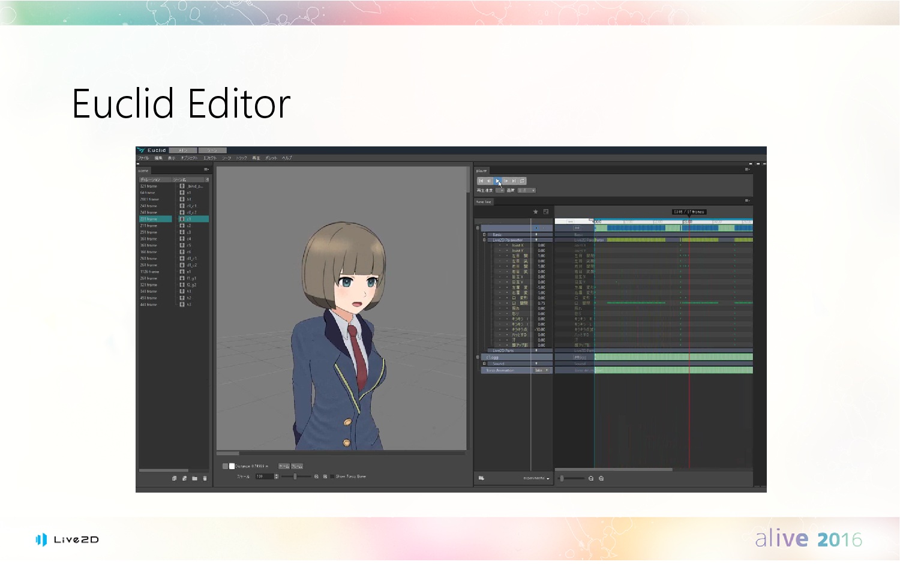Viewport: 900px width, 564px height.
Task: Open the ファイル menu
Action: tap(143, 158)
